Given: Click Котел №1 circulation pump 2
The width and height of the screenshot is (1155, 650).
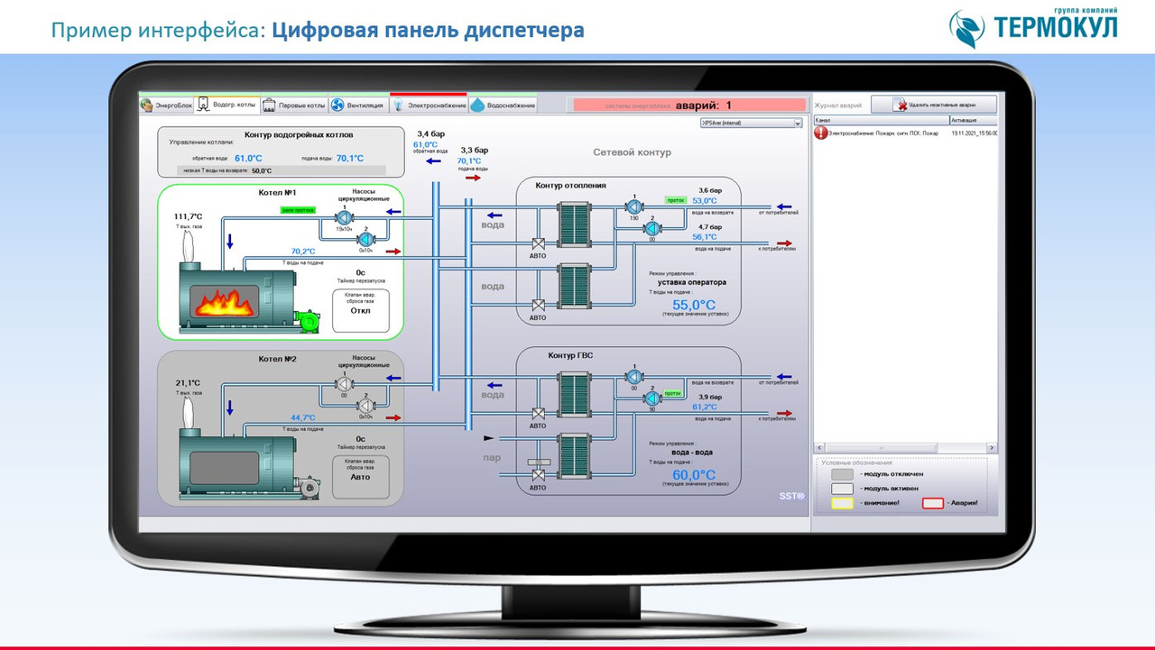Looking at the screenshot, I should (365, 239).
